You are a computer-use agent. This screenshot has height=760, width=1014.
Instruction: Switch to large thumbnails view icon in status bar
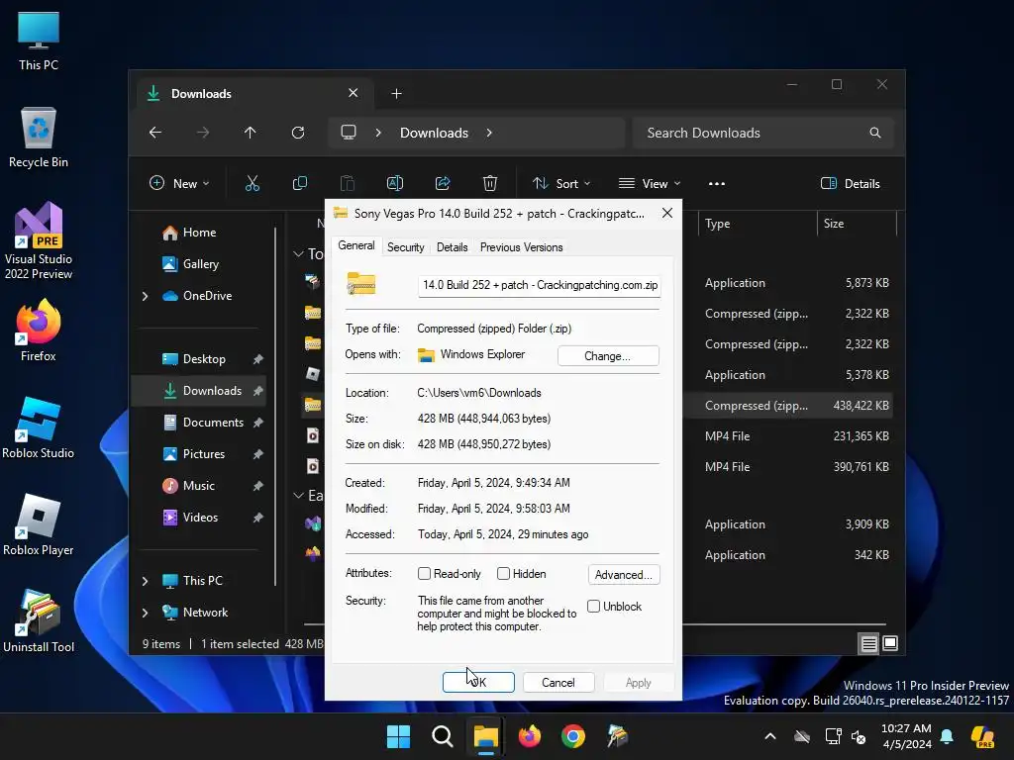click(x=890, y=643)
